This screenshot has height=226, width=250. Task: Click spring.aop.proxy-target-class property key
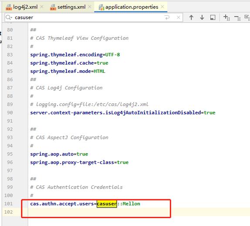[x=72, y=162]
